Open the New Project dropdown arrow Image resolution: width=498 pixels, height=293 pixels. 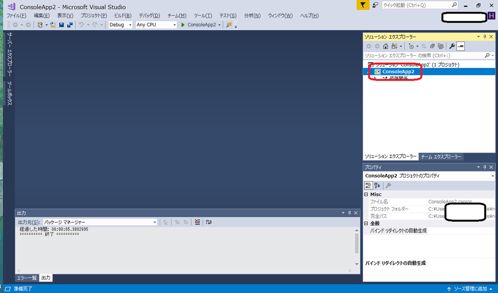(x=46, y=25)
